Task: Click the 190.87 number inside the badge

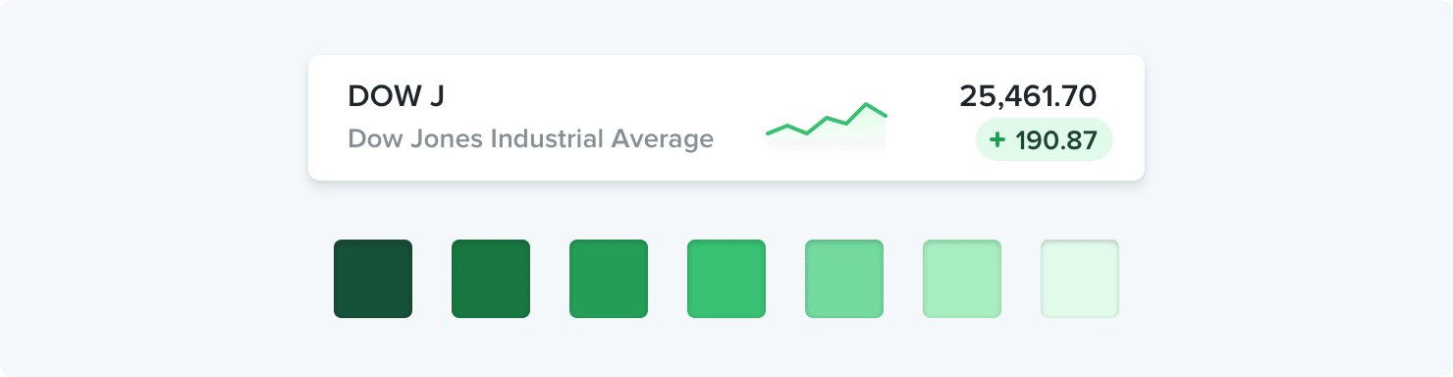Action: coord(1056,140)
